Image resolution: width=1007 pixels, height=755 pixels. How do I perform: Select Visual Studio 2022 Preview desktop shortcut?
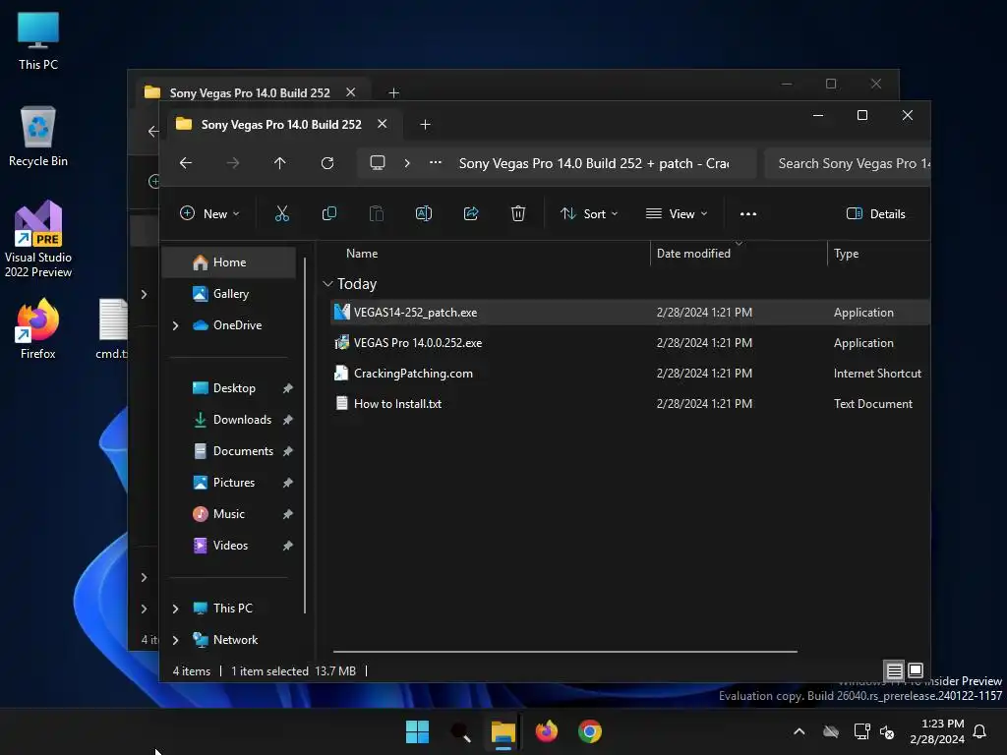tap(38, 239)
